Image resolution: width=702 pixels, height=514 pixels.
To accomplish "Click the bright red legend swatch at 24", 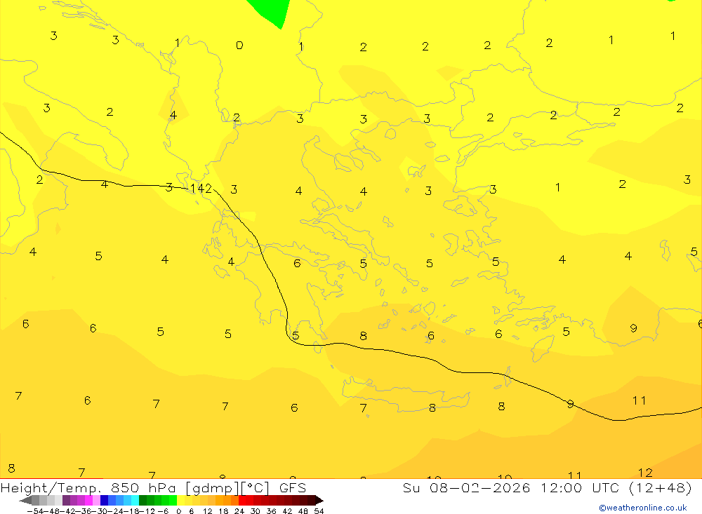I will pos(242,500).
